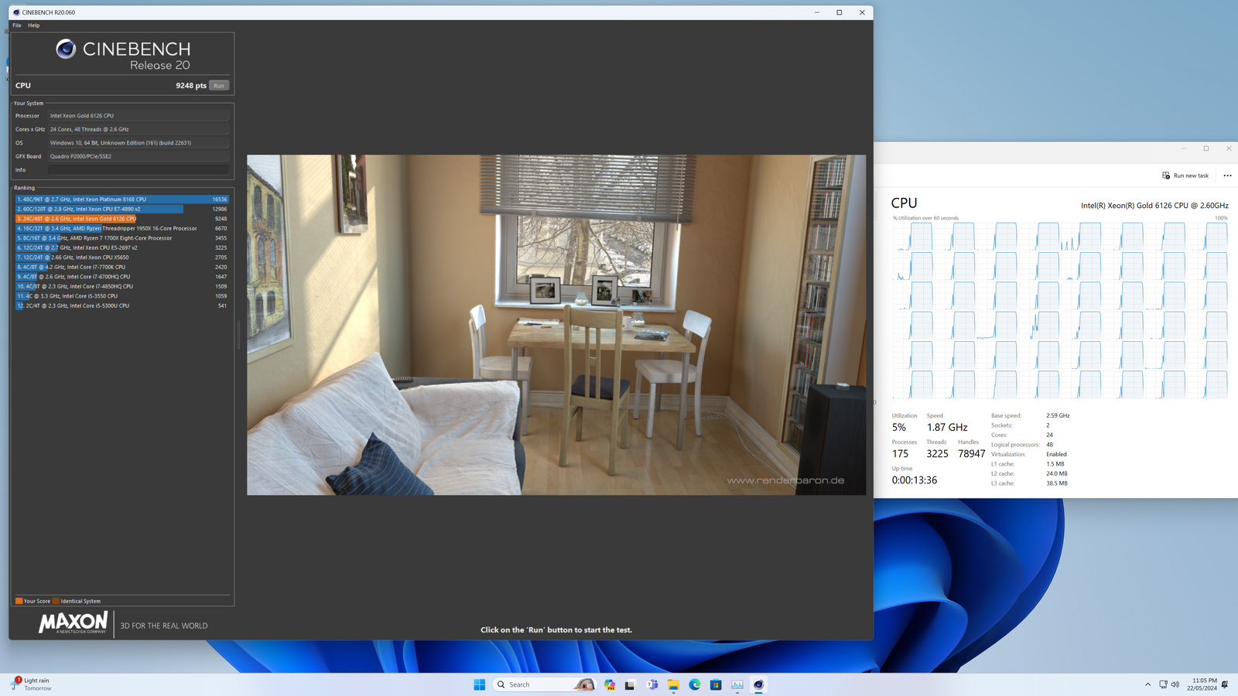Image resolution: width=1238 pixels, height=696 pixels.
Task: Select the Intel Core i5-3550 ranking row
Action: tap(122, 296)
